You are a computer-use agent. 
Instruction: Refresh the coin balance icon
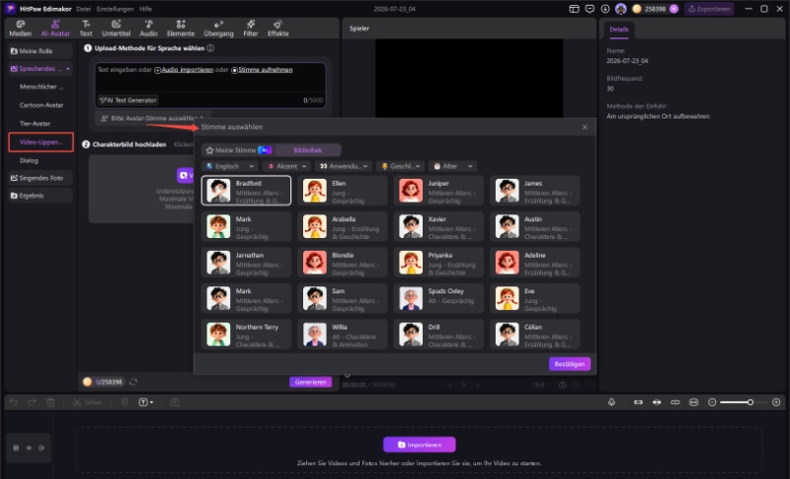[133, 382]
